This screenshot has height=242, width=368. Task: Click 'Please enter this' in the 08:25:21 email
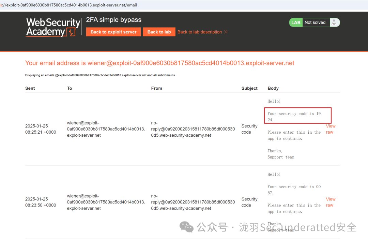point(294,135)
